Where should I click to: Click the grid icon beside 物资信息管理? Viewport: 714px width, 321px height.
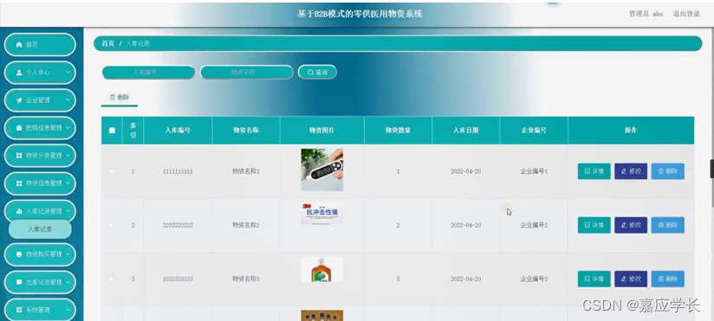click(x=19, y=183)
